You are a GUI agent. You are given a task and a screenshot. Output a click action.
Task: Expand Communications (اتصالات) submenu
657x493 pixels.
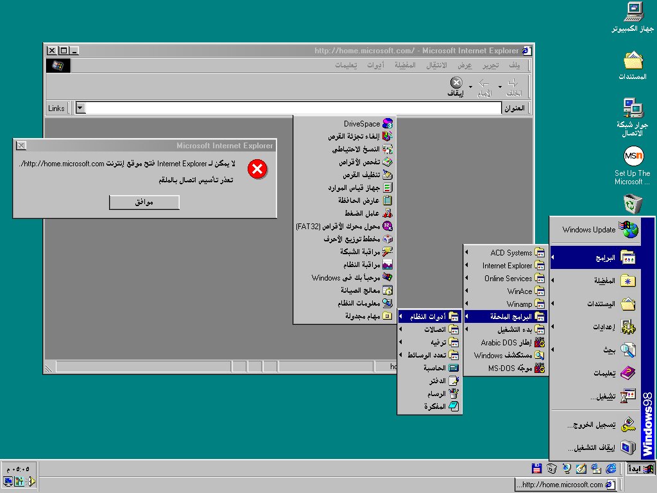[429, 329]
